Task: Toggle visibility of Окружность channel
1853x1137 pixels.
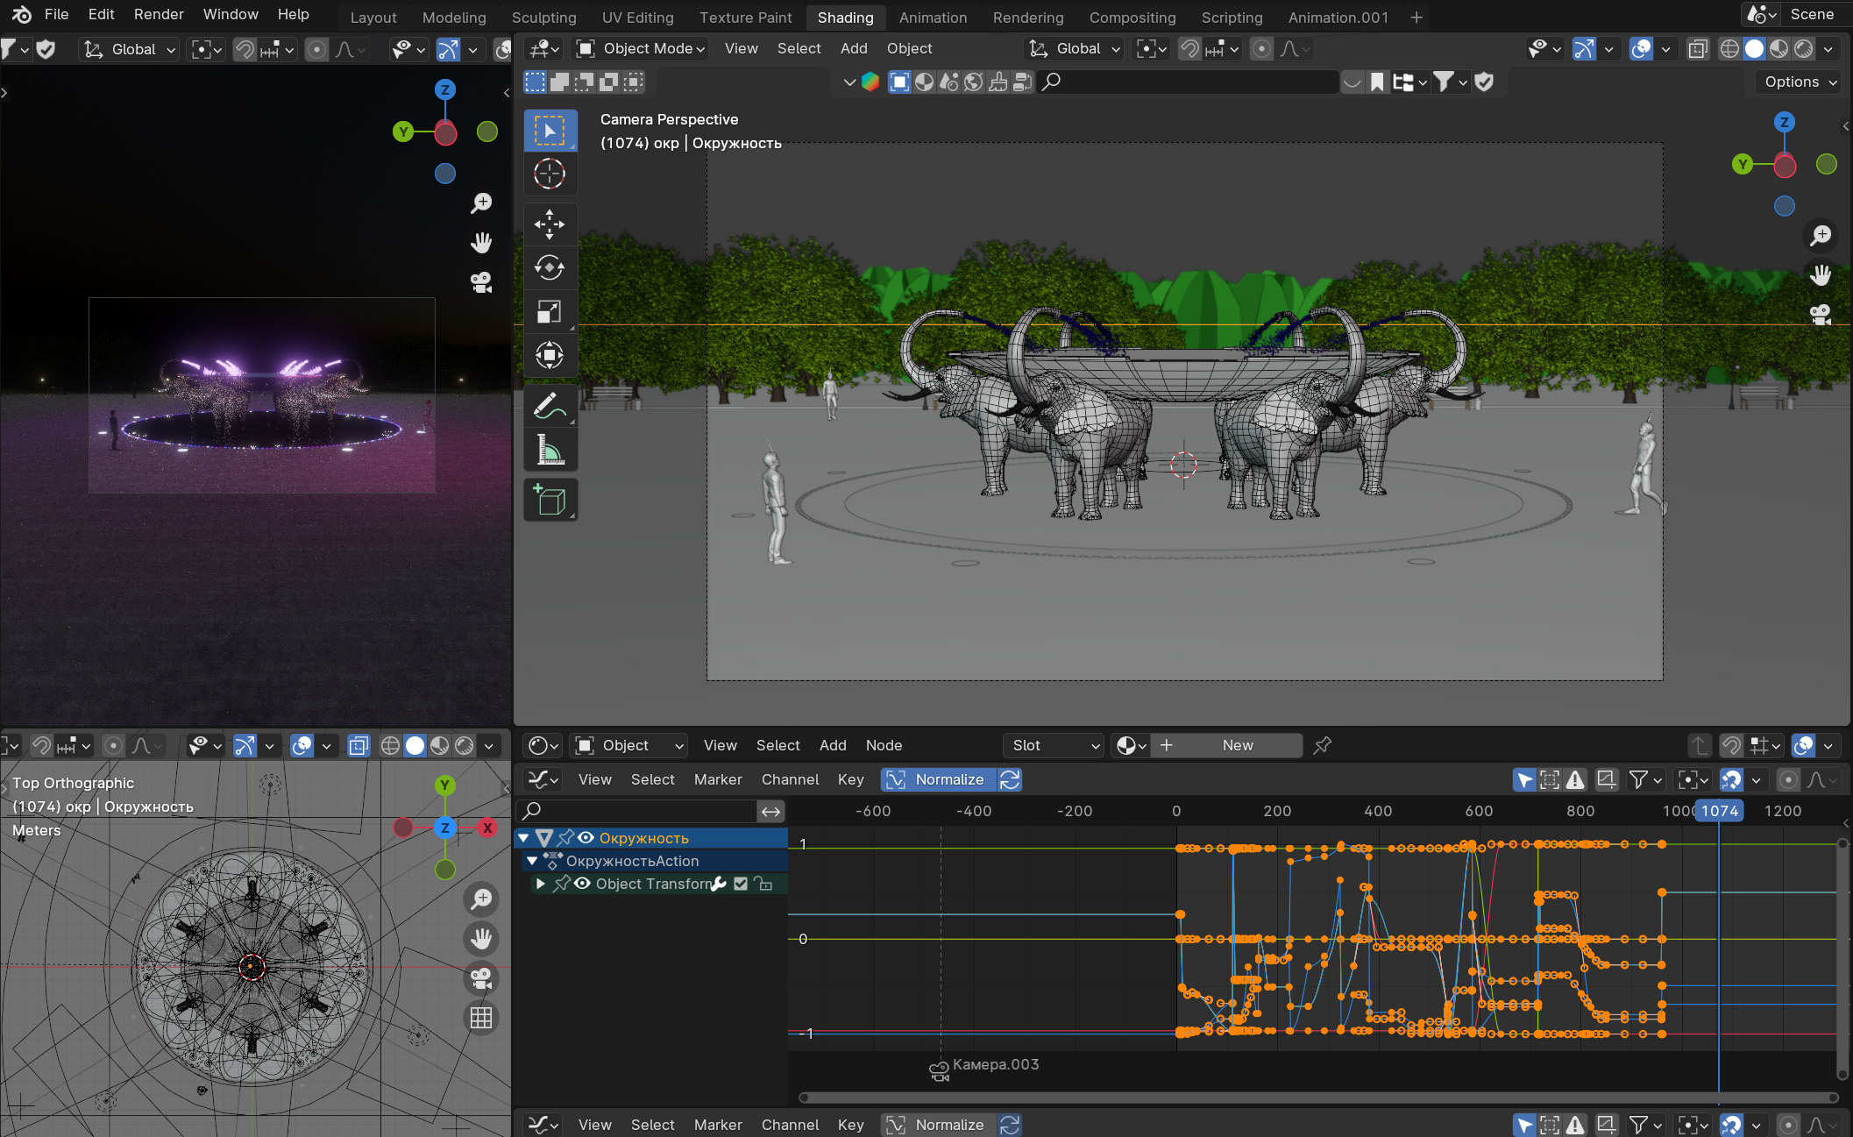Action: (x=586, y=838)
